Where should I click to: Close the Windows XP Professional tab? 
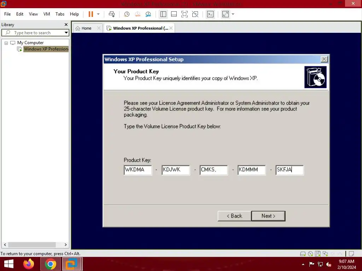pyautogui.click(x=171, y=28)
